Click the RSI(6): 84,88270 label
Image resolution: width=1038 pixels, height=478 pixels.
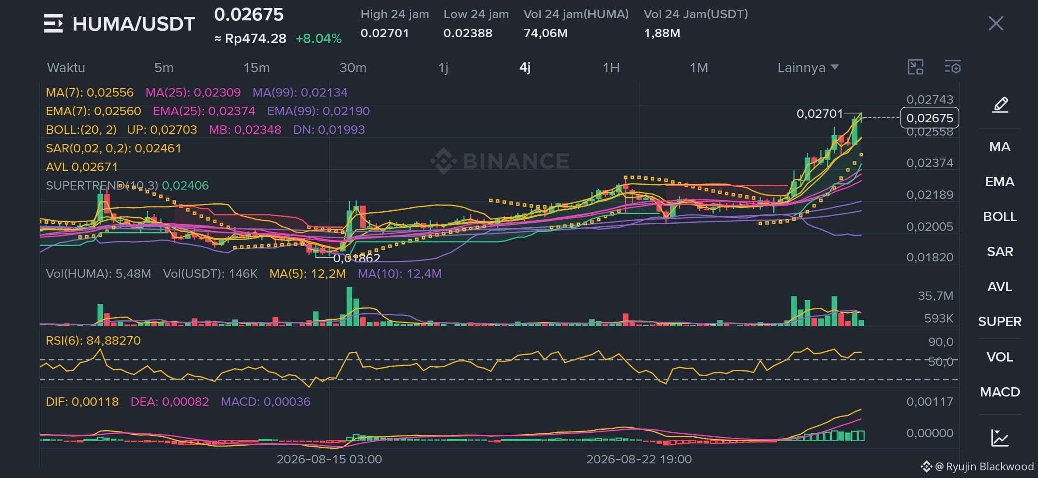tap(93, 341)
